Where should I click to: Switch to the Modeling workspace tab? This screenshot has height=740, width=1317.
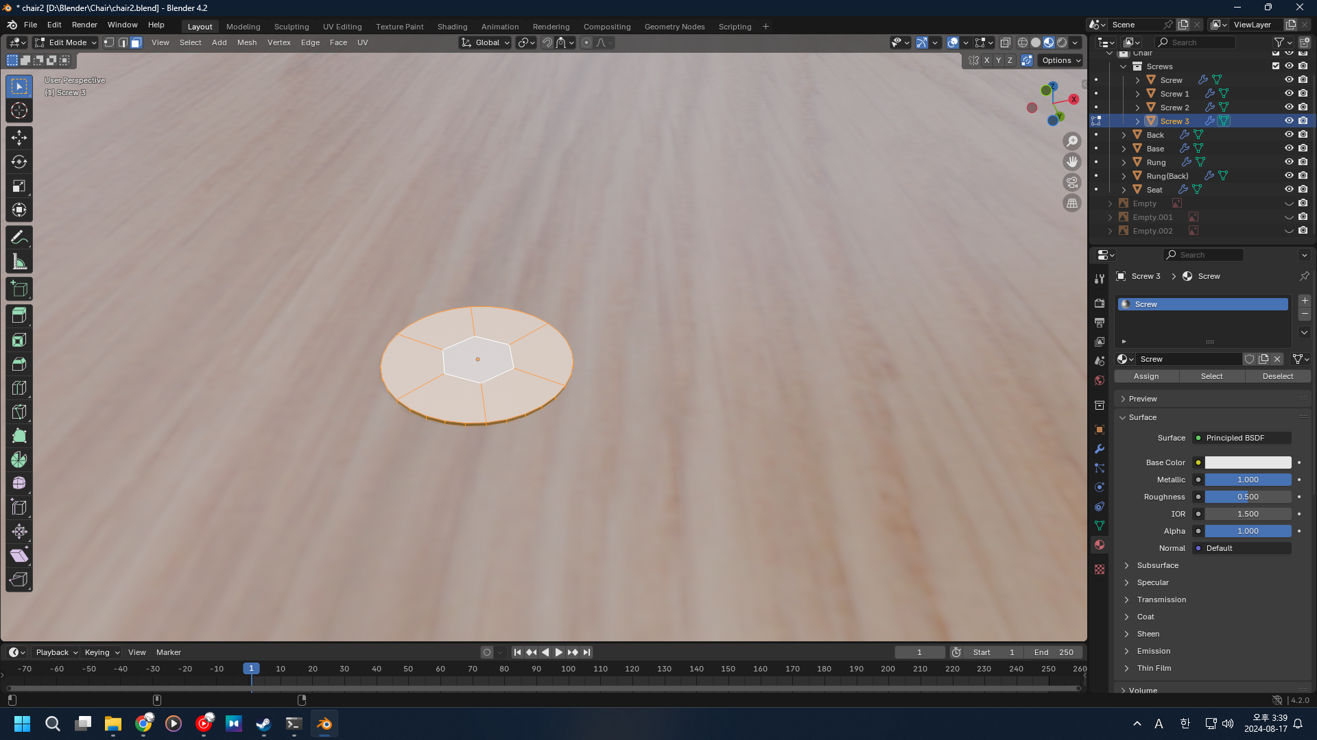pos(243,27)
